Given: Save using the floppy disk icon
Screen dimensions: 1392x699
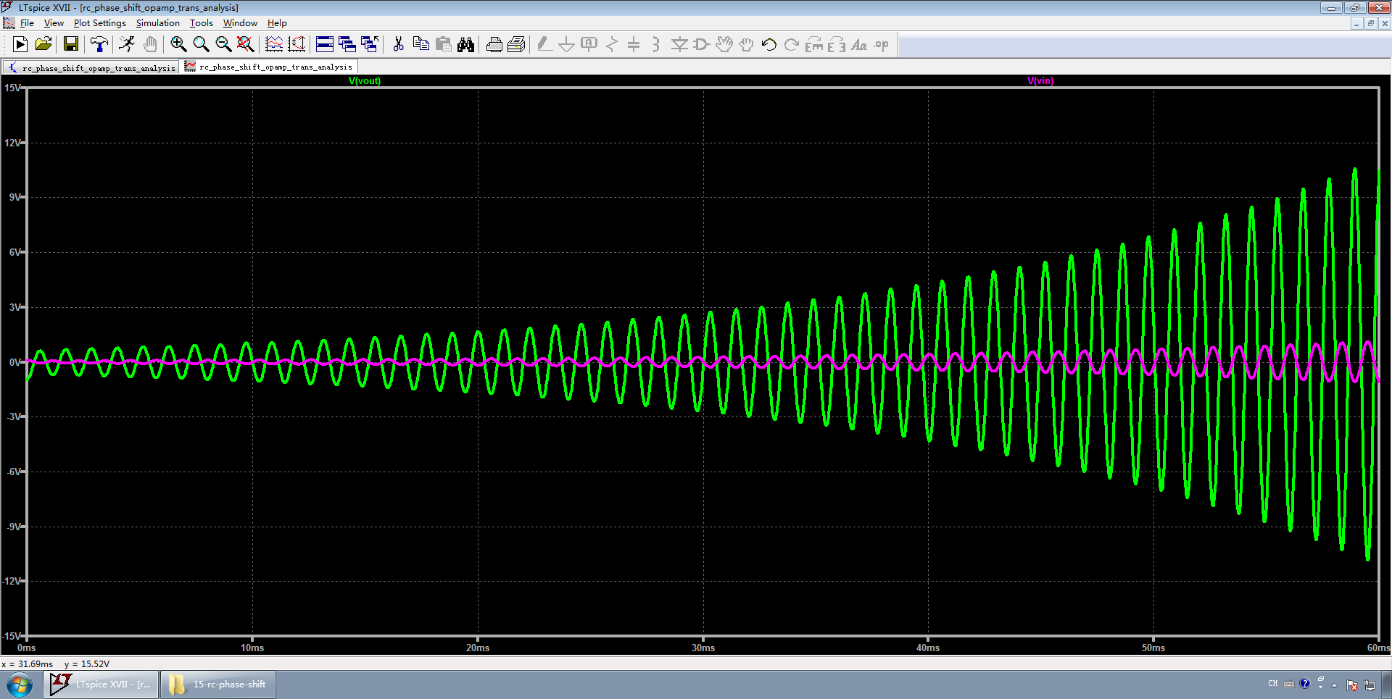Looking at the screenshot, I should pos(70,45).
